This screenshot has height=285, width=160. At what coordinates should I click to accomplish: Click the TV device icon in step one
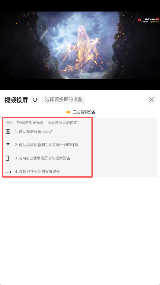[8, 131]
